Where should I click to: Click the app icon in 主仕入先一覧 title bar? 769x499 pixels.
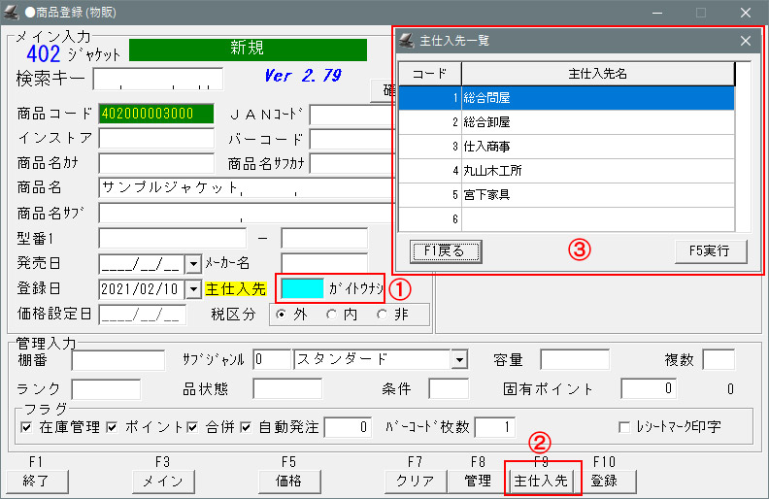pos(406,41)
